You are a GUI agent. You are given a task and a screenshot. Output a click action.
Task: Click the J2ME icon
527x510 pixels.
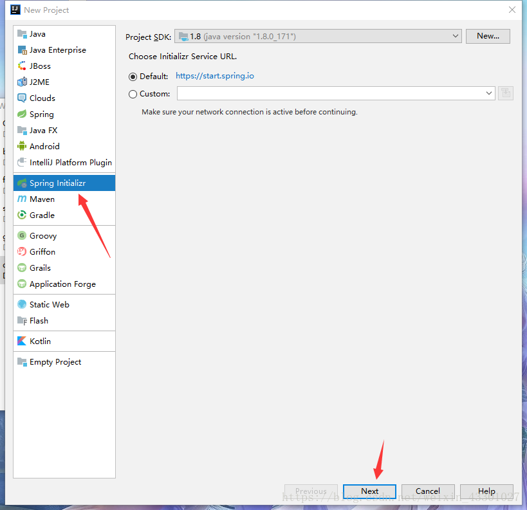tap(22, 82)
